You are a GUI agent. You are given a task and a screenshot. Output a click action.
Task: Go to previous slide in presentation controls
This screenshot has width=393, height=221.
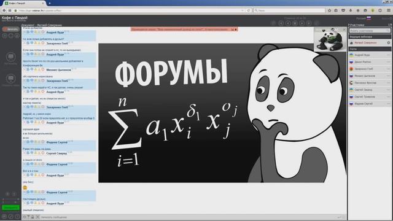click(288, 23)
